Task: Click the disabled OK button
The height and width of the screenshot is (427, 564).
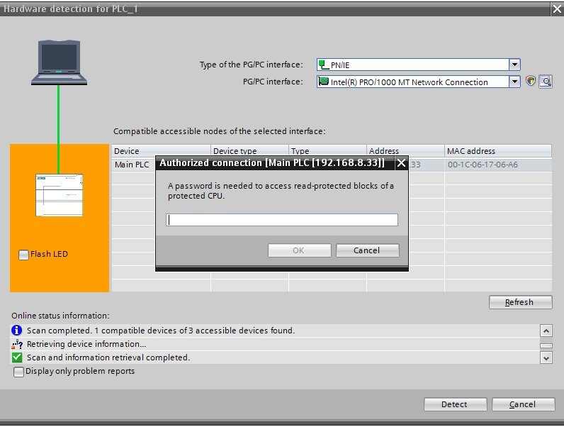Action: click(299, 250)
